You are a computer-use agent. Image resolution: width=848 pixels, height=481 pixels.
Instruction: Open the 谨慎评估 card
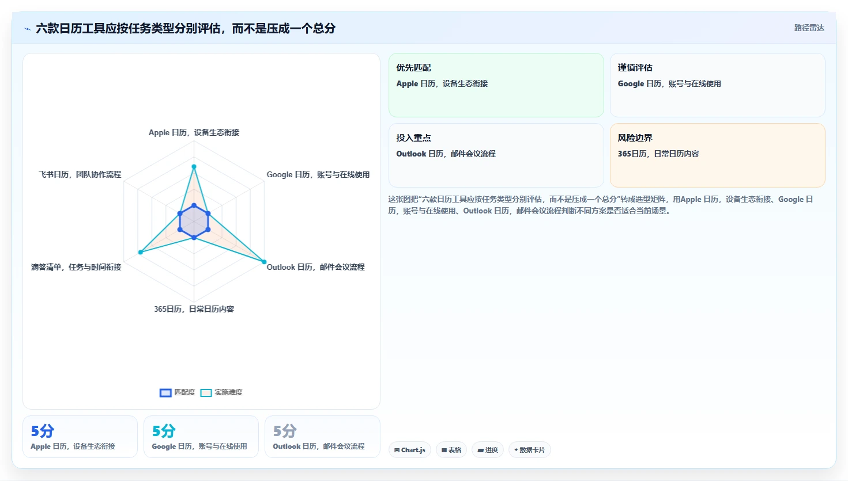pos(718,85)
